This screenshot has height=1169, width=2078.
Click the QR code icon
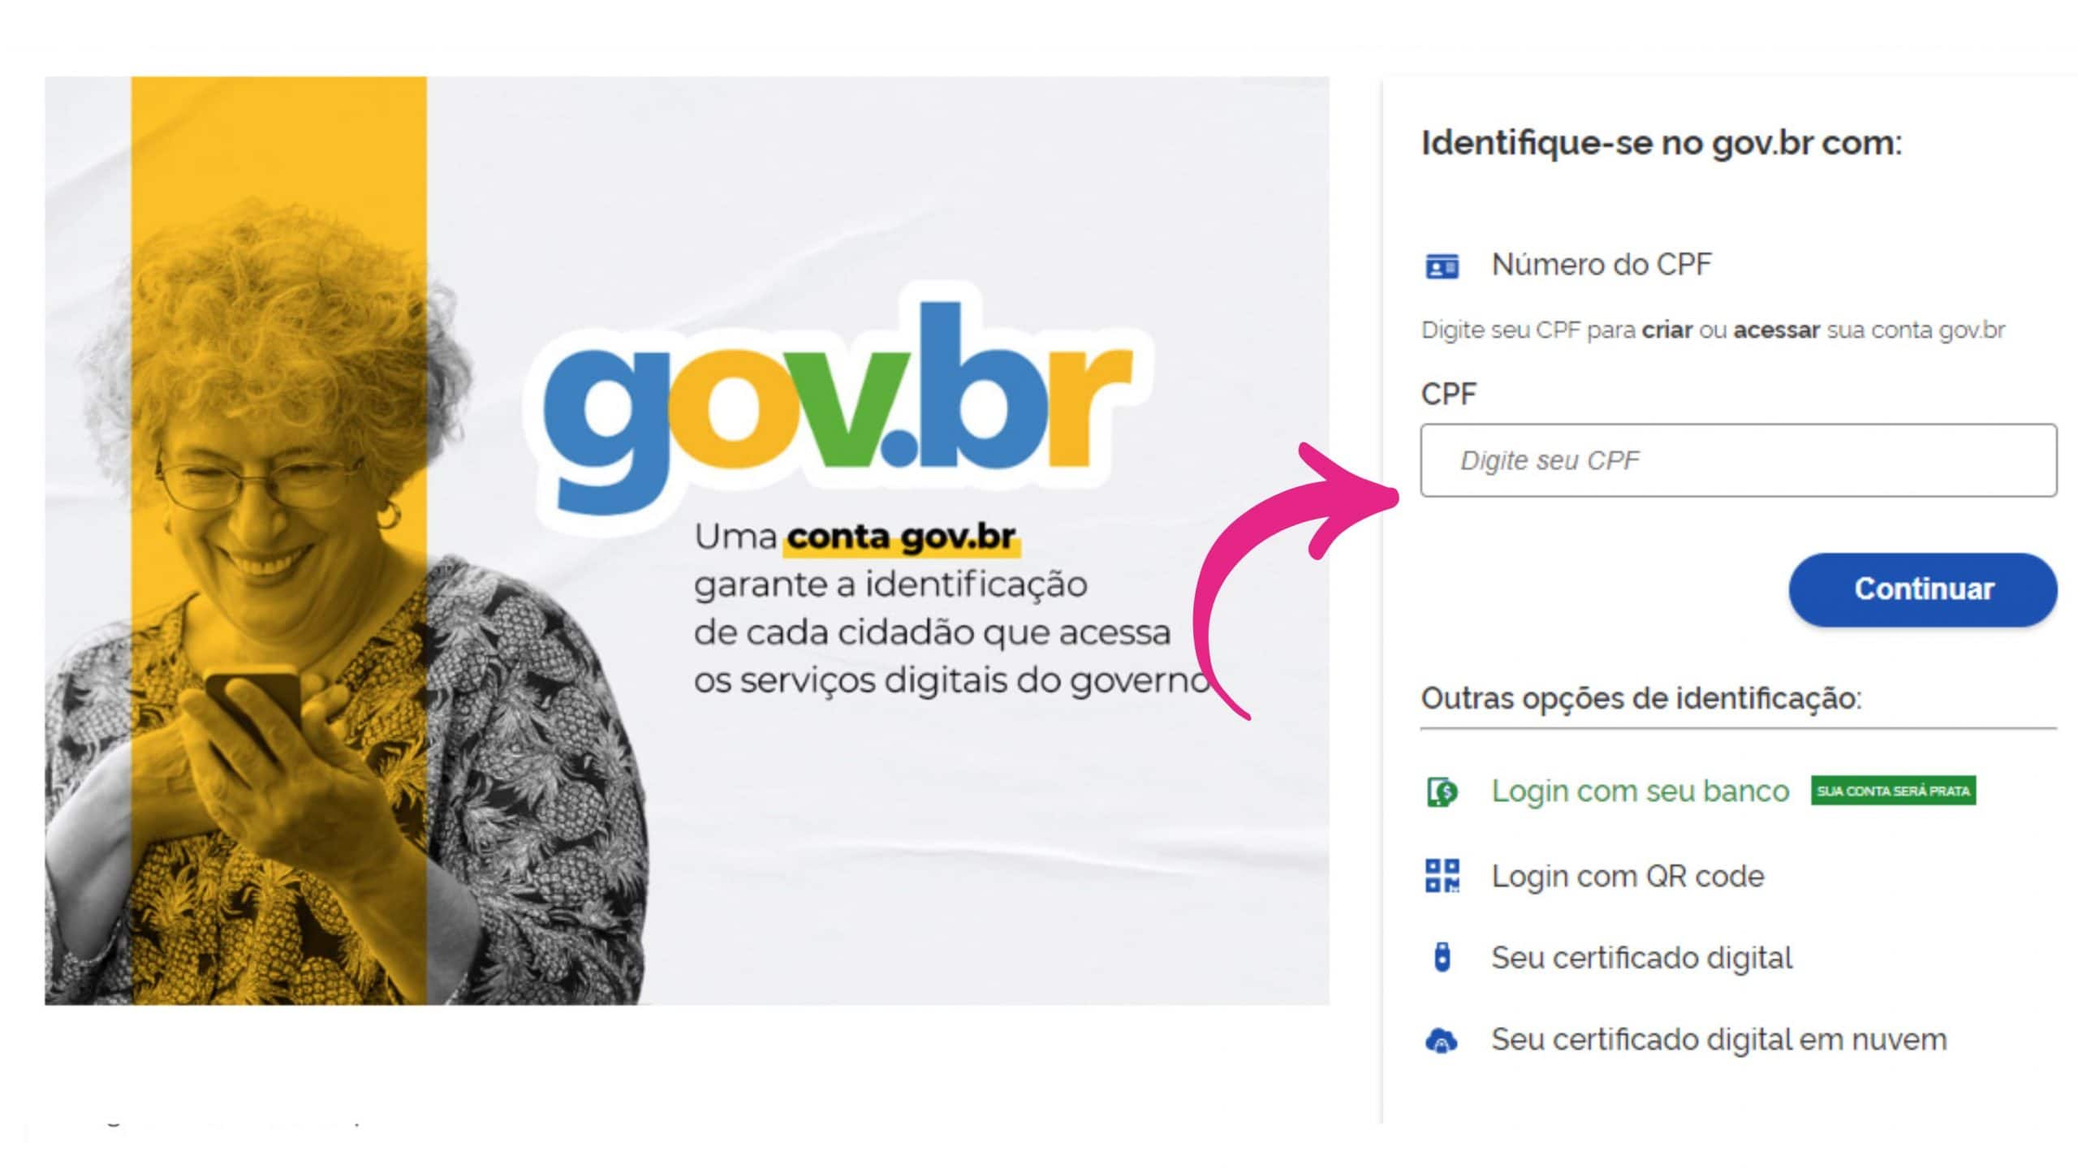coord(1442,876)
